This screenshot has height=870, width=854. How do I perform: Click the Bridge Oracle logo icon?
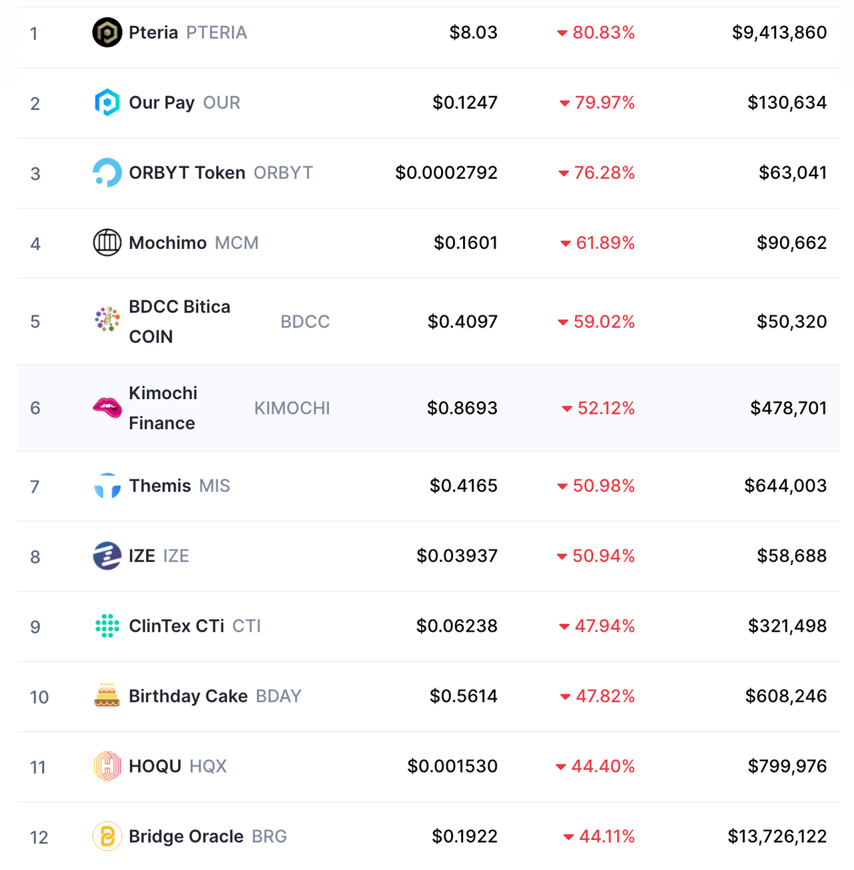[x=107, y=837]
